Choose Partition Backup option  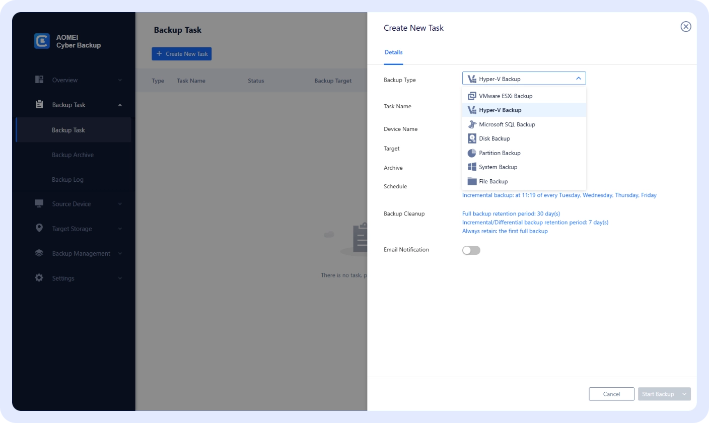[524, 153]
